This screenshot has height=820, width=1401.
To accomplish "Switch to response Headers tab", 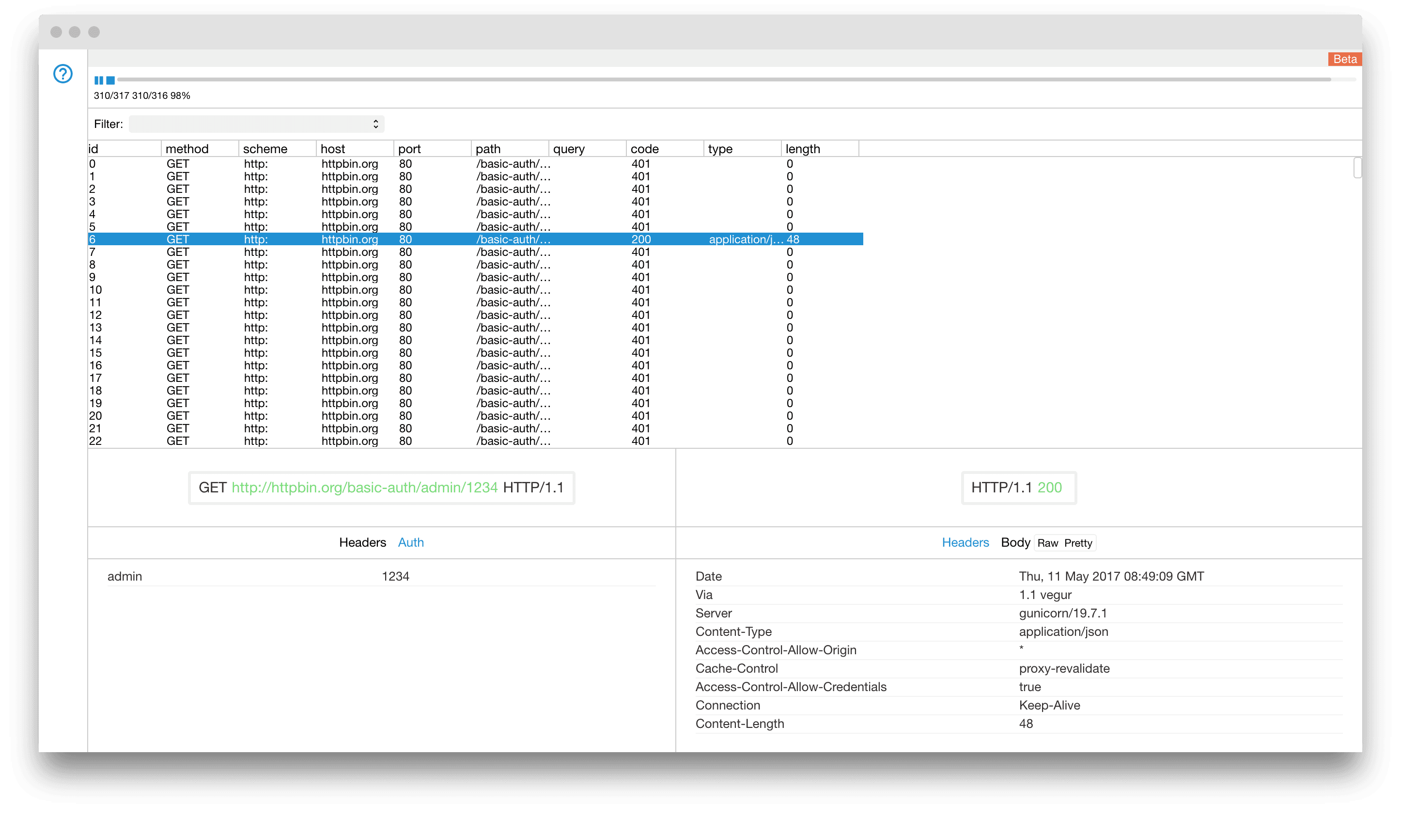I will tap(965, 542).
